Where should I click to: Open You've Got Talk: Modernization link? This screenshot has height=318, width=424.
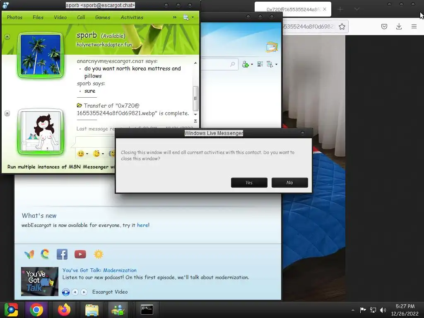(x=99, y=270)
